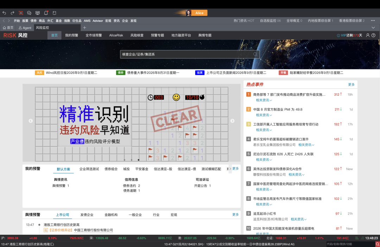
Task: Click the undo arrow in top toolbar
Action: [x=4, y=13]
